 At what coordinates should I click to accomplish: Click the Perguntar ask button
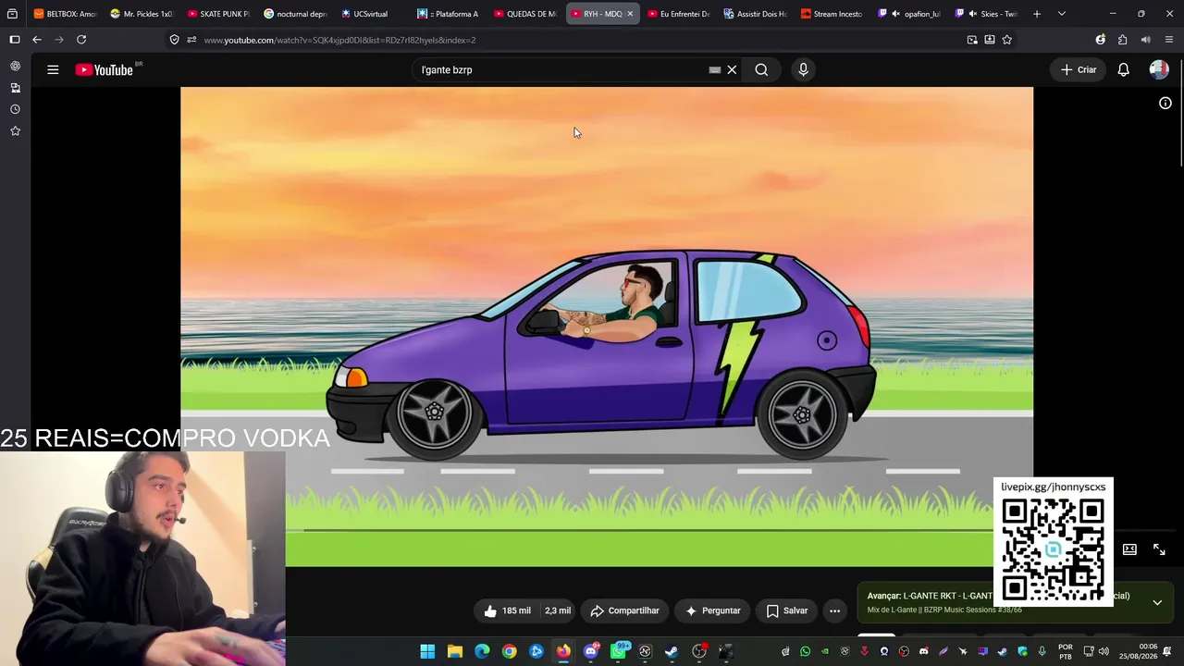pos(712,610)
